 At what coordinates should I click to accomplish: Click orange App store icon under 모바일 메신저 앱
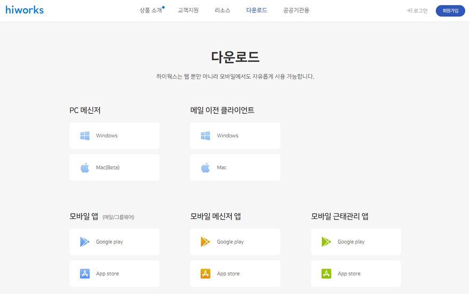point(206,273)
